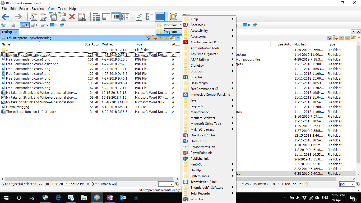The image size is (361, 203).
Task: Sort by Name column header
Action: (x=40, y=44)
